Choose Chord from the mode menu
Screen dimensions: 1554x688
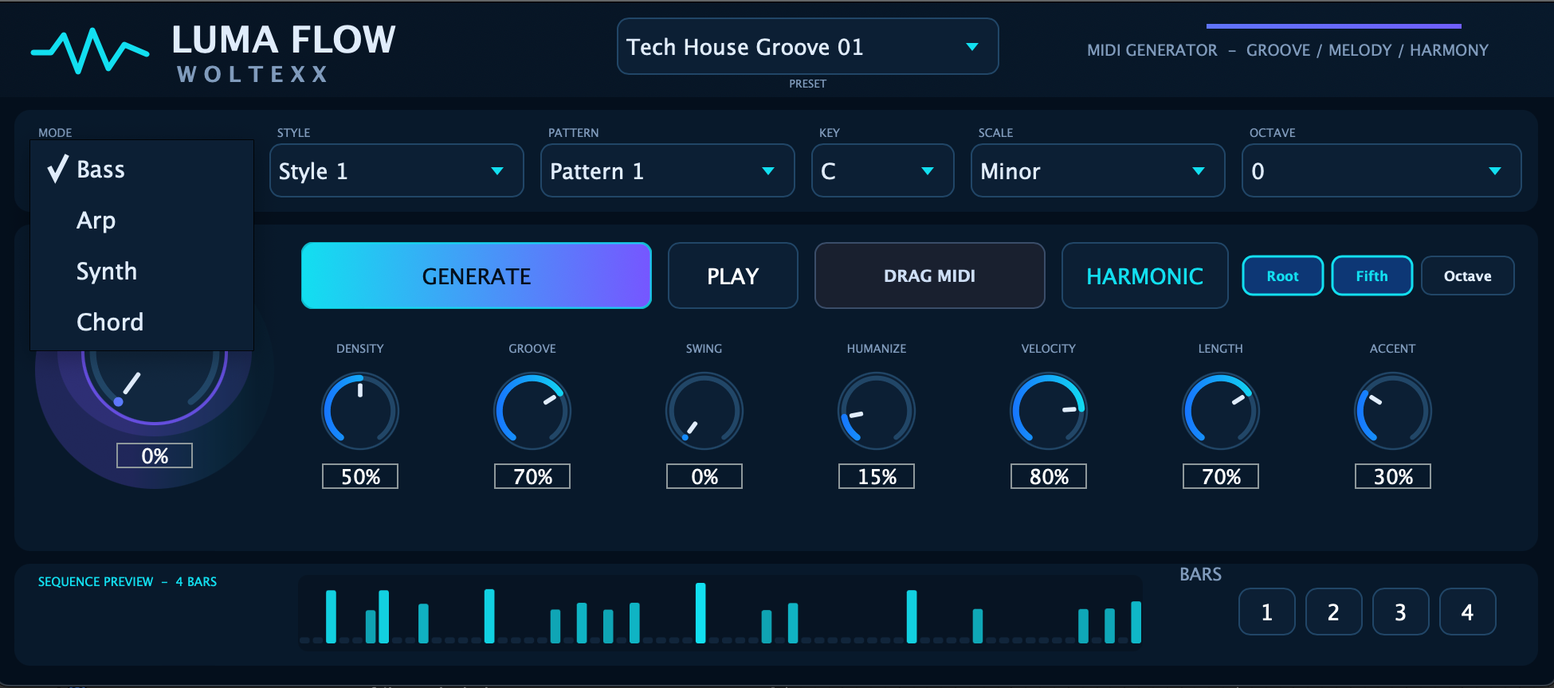click(142, 322)
